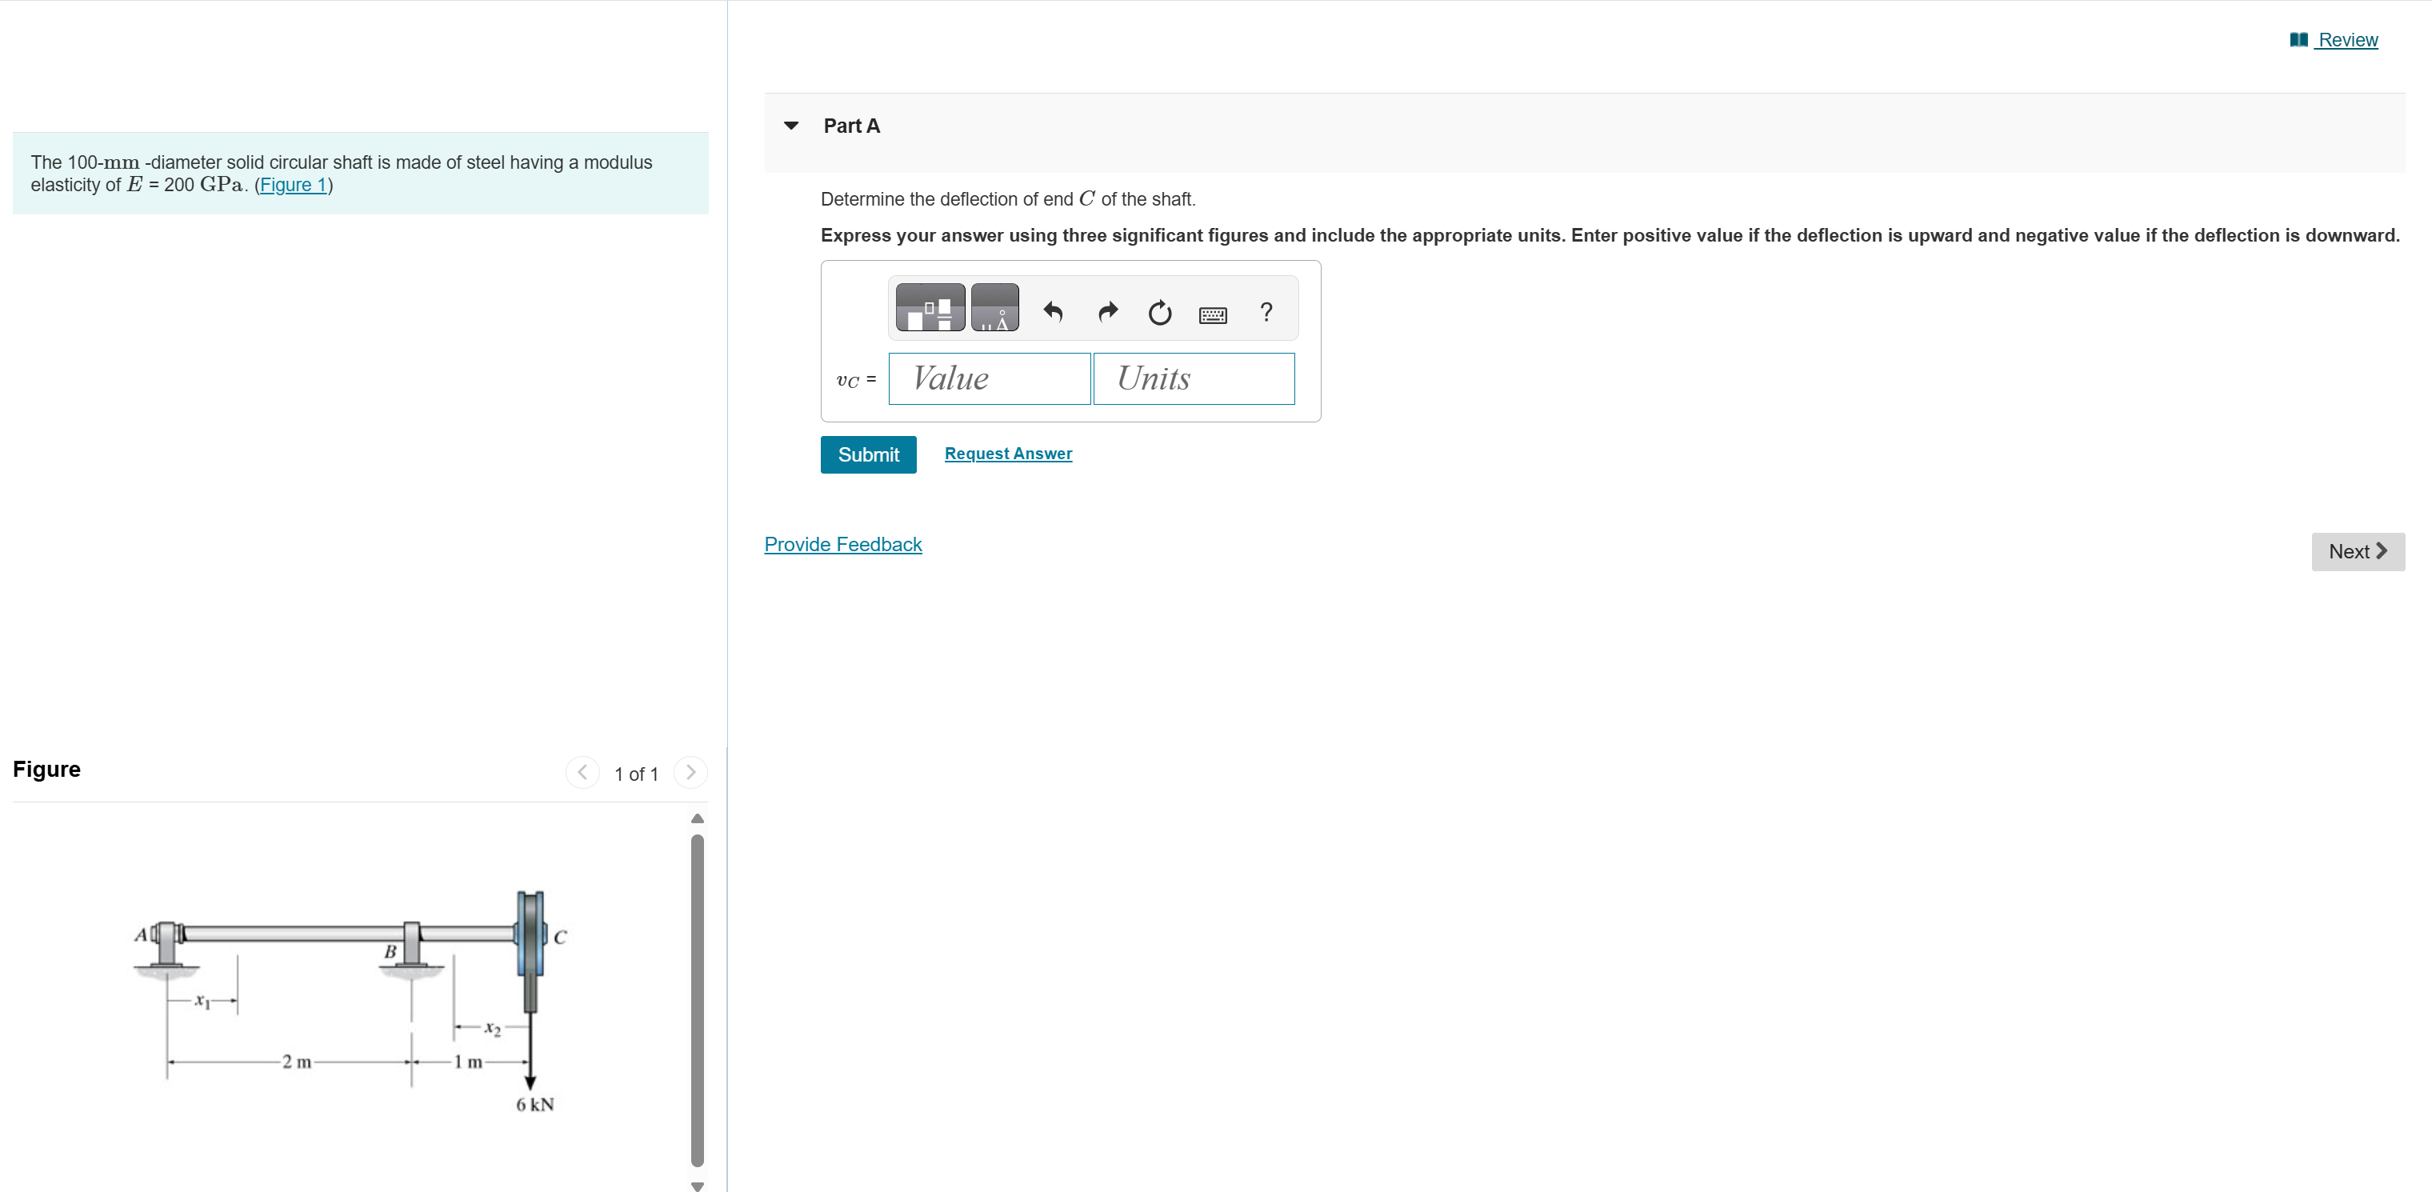Image resolution: width=2432 pixels, height=1192 pixels.
Task: Click the Value input field
Action: click(990, 378)
